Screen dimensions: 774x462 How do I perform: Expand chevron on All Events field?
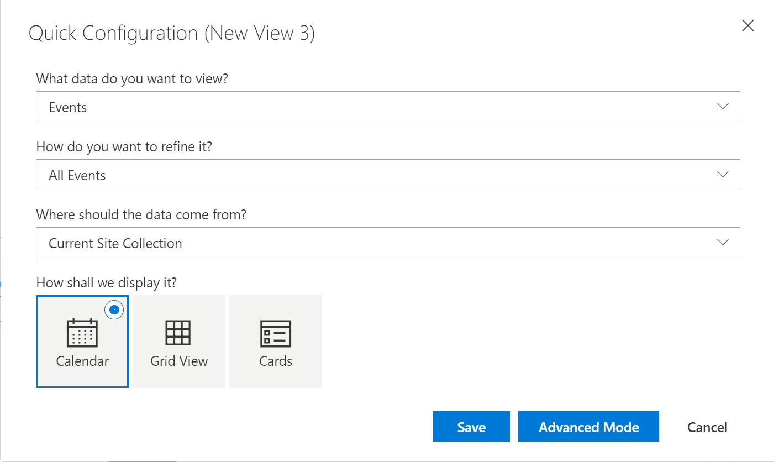(x=723, y=175)
